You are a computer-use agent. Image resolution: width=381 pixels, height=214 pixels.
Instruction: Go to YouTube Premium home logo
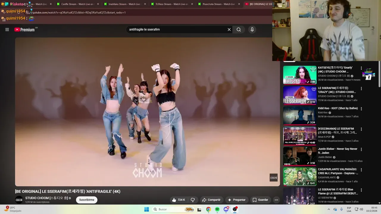[x=24, y=29]
